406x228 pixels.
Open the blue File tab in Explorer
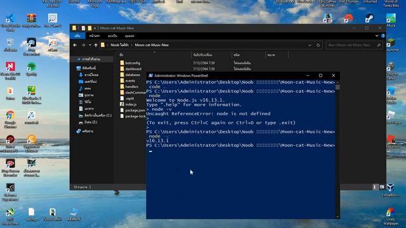pyautogui.click(x=77, y=36)
